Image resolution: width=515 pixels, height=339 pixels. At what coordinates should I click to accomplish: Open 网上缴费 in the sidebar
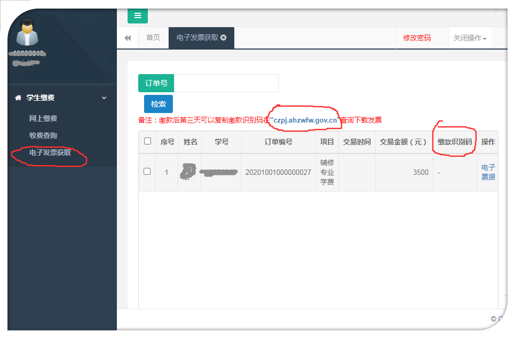click(43, 118)
